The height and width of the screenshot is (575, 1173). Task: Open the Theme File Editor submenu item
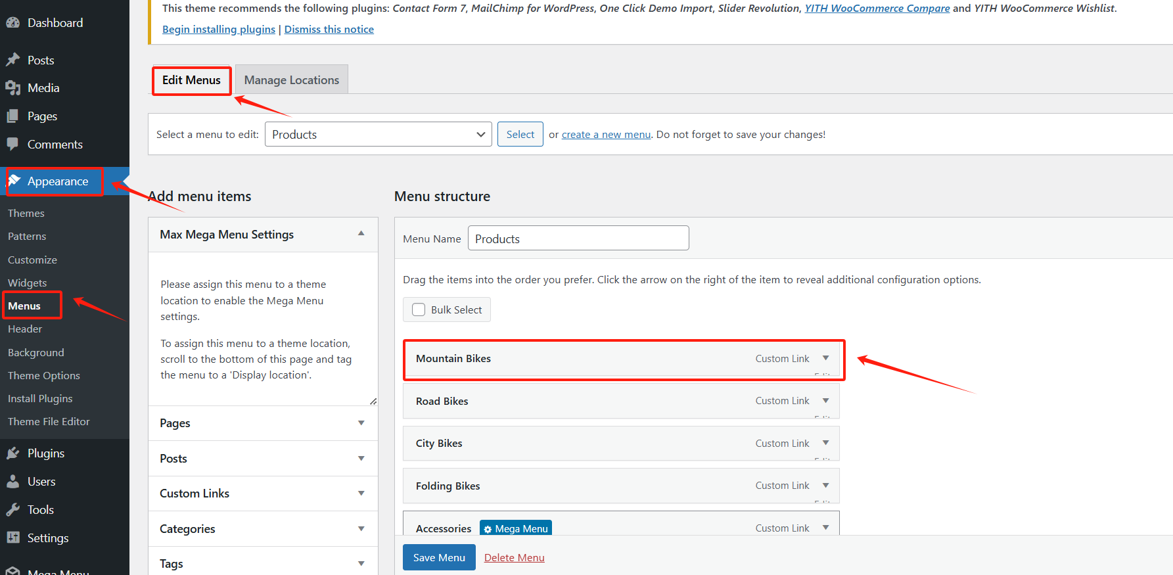point(49,421)
